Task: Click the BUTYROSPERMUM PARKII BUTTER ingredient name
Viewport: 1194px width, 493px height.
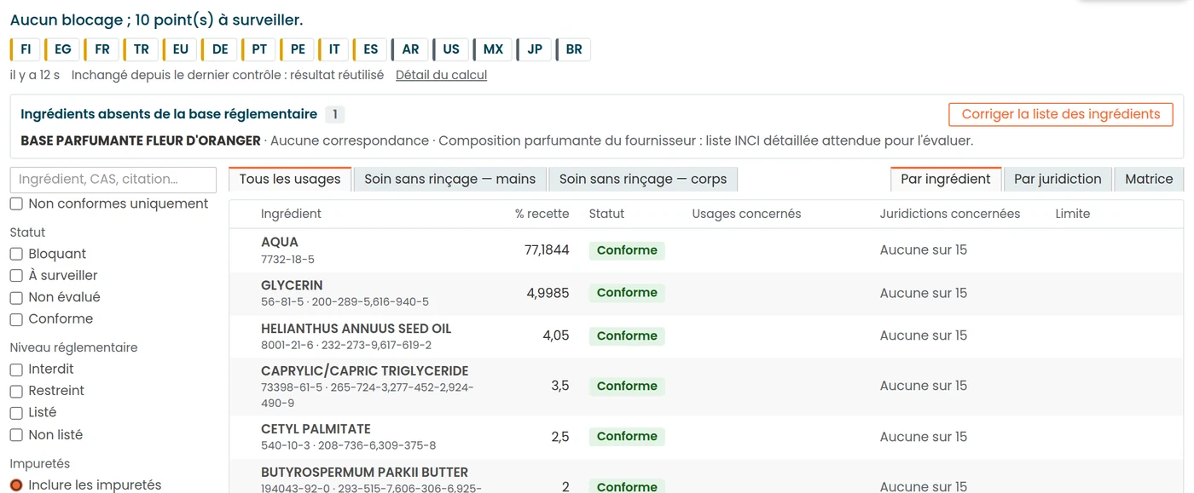Action: point(365,473)
